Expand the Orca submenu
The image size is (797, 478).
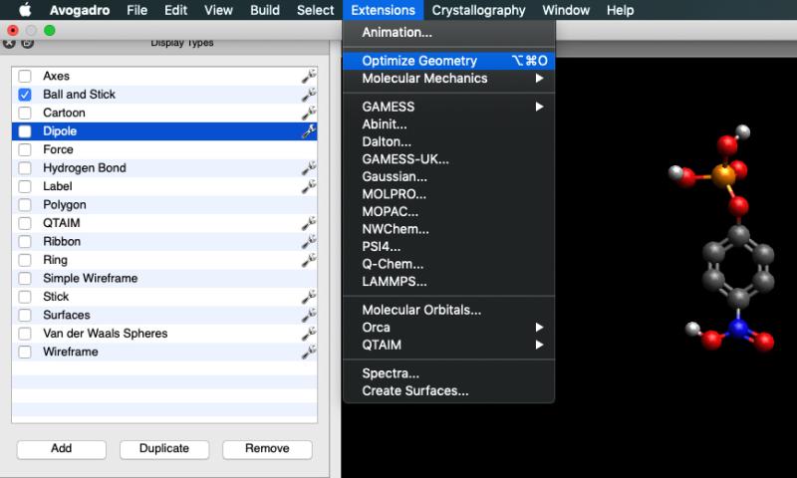coord(449,328)
